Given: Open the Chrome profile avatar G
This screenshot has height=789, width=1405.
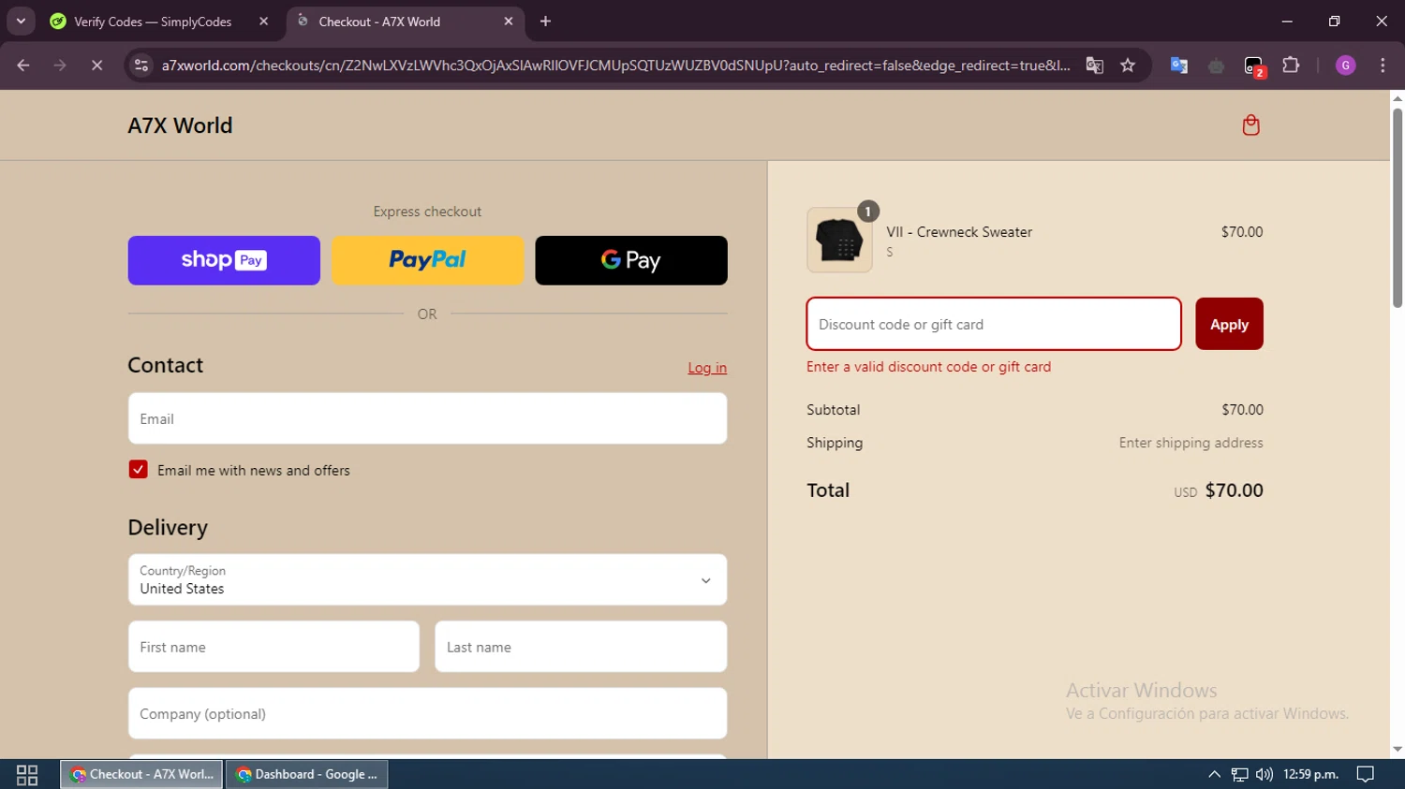Looking at the screenshot, I should coord(1345,66).
